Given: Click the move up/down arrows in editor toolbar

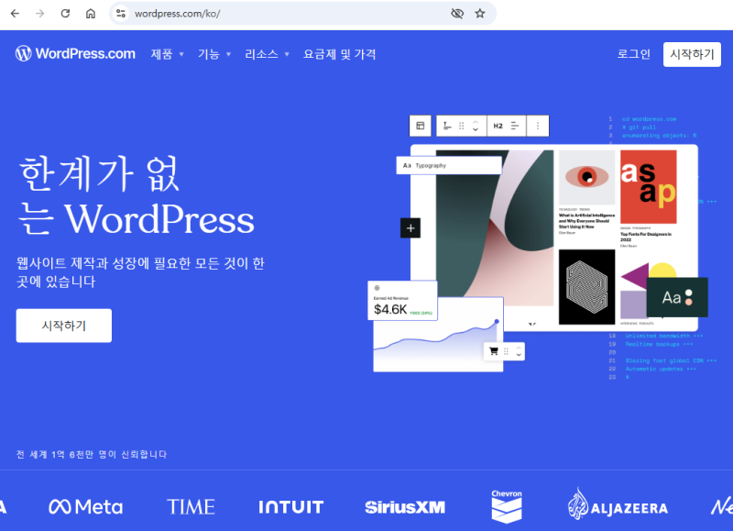Looking at the screenshot, I should [476, 126].
